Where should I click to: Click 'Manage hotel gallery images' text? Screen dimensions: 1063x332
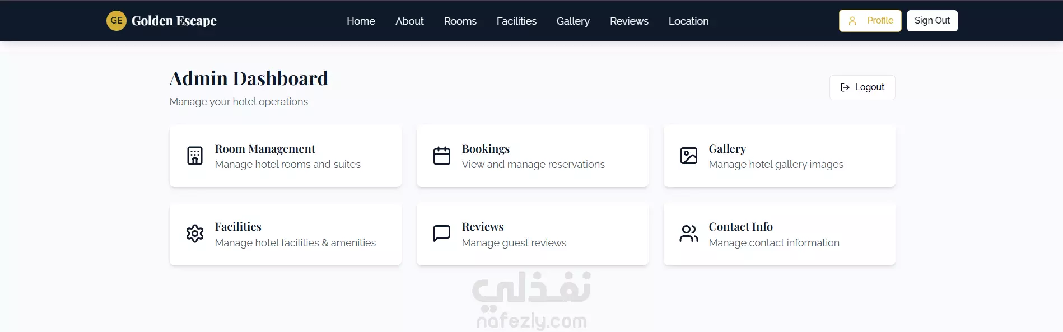776,165
